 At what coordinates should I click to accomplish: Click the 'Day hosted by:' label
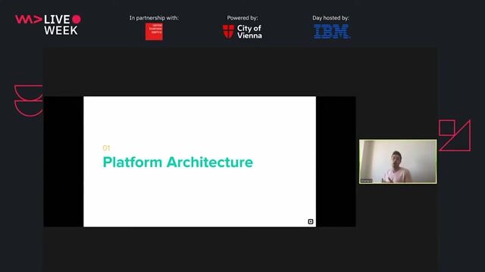click(x=330, y=18)
